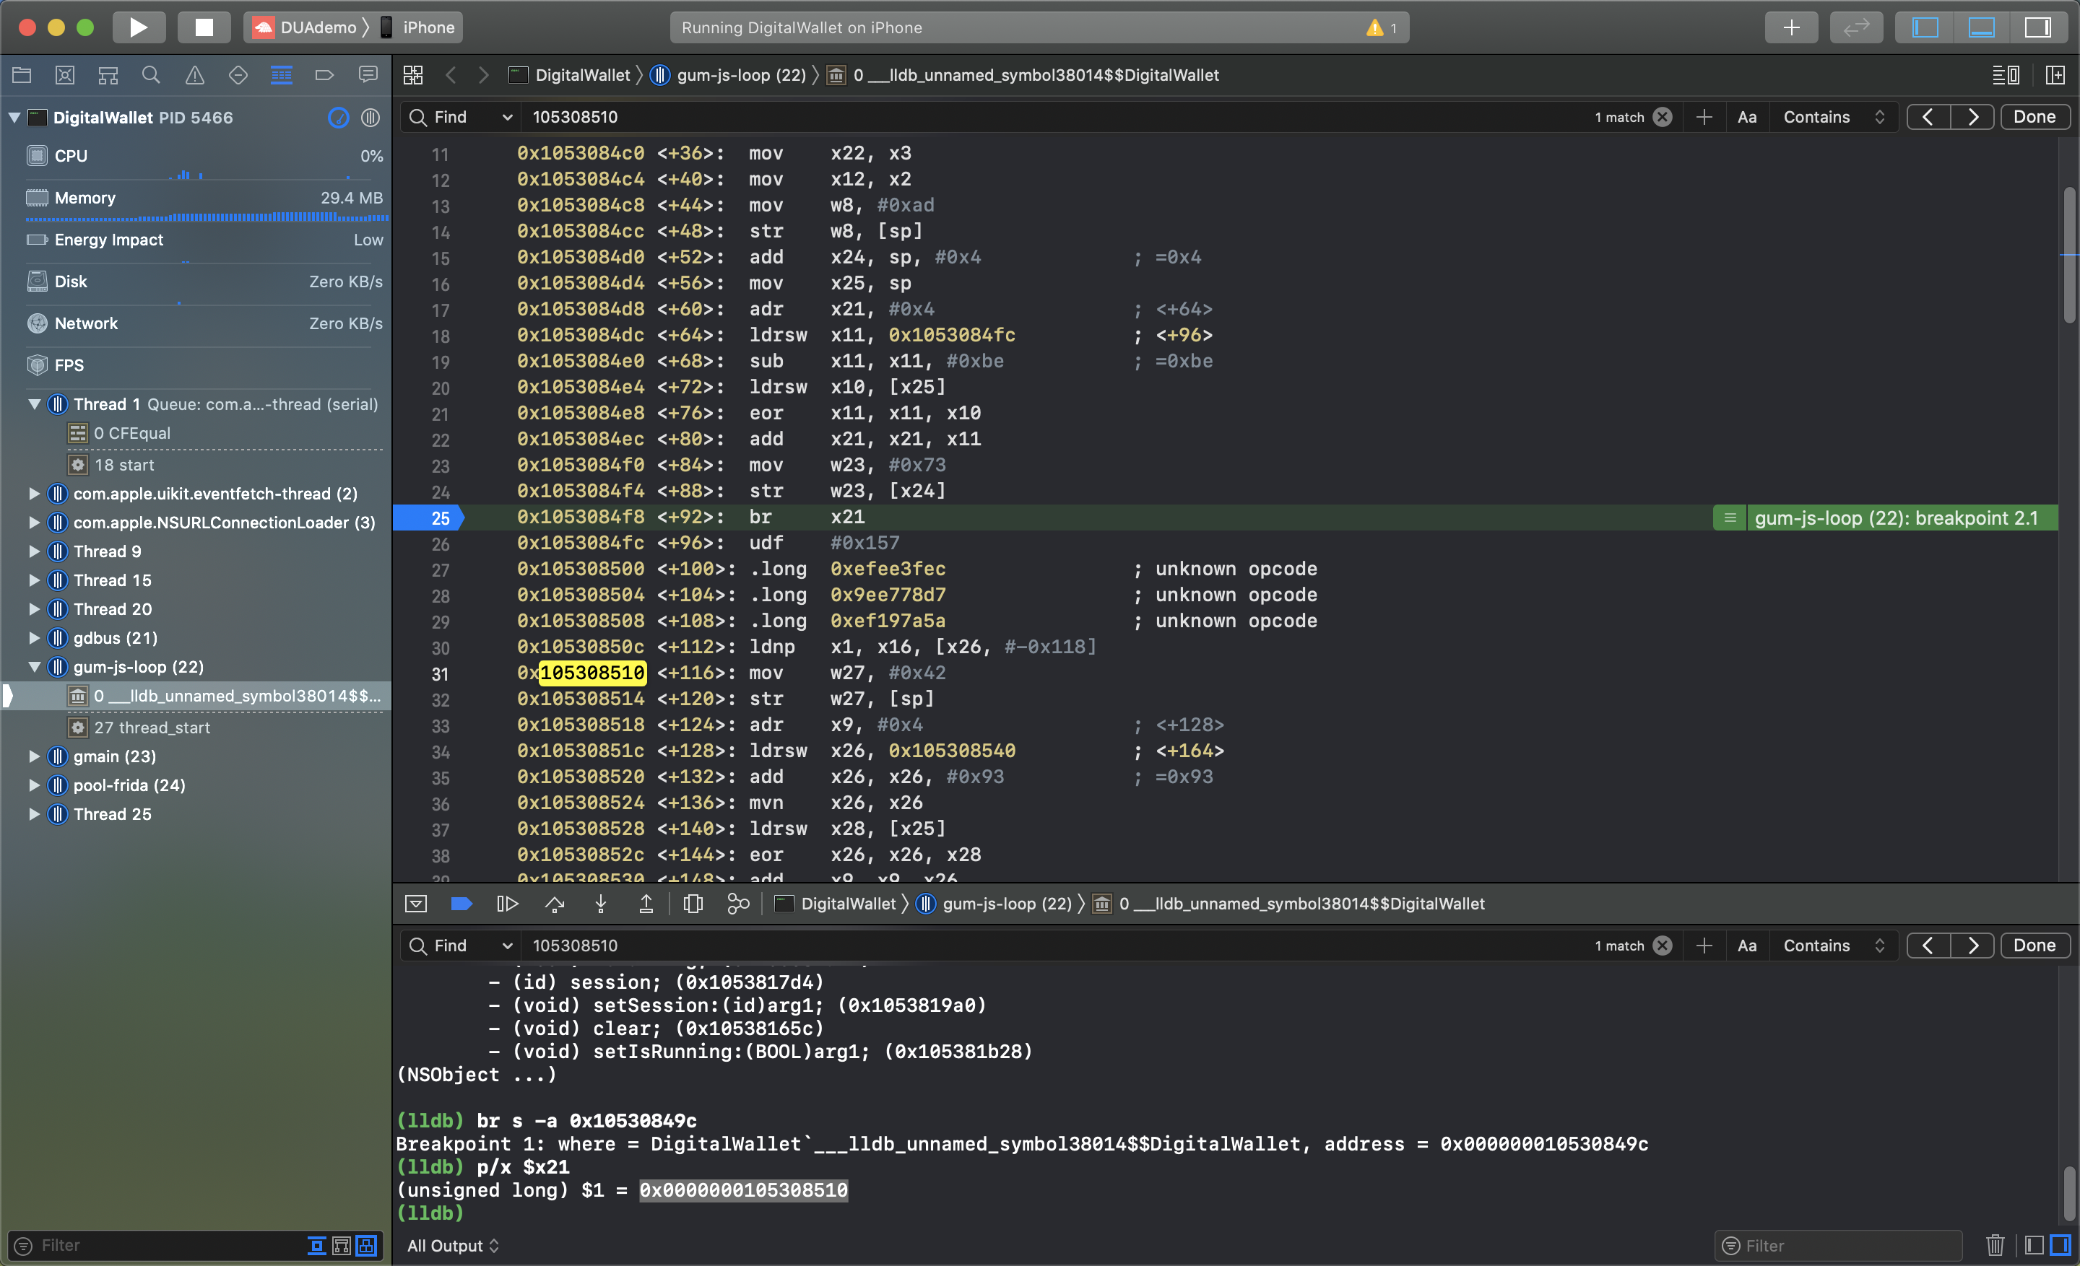Click the Step Over debug icon
The image size is (2080, 1266).
point(555,904)
